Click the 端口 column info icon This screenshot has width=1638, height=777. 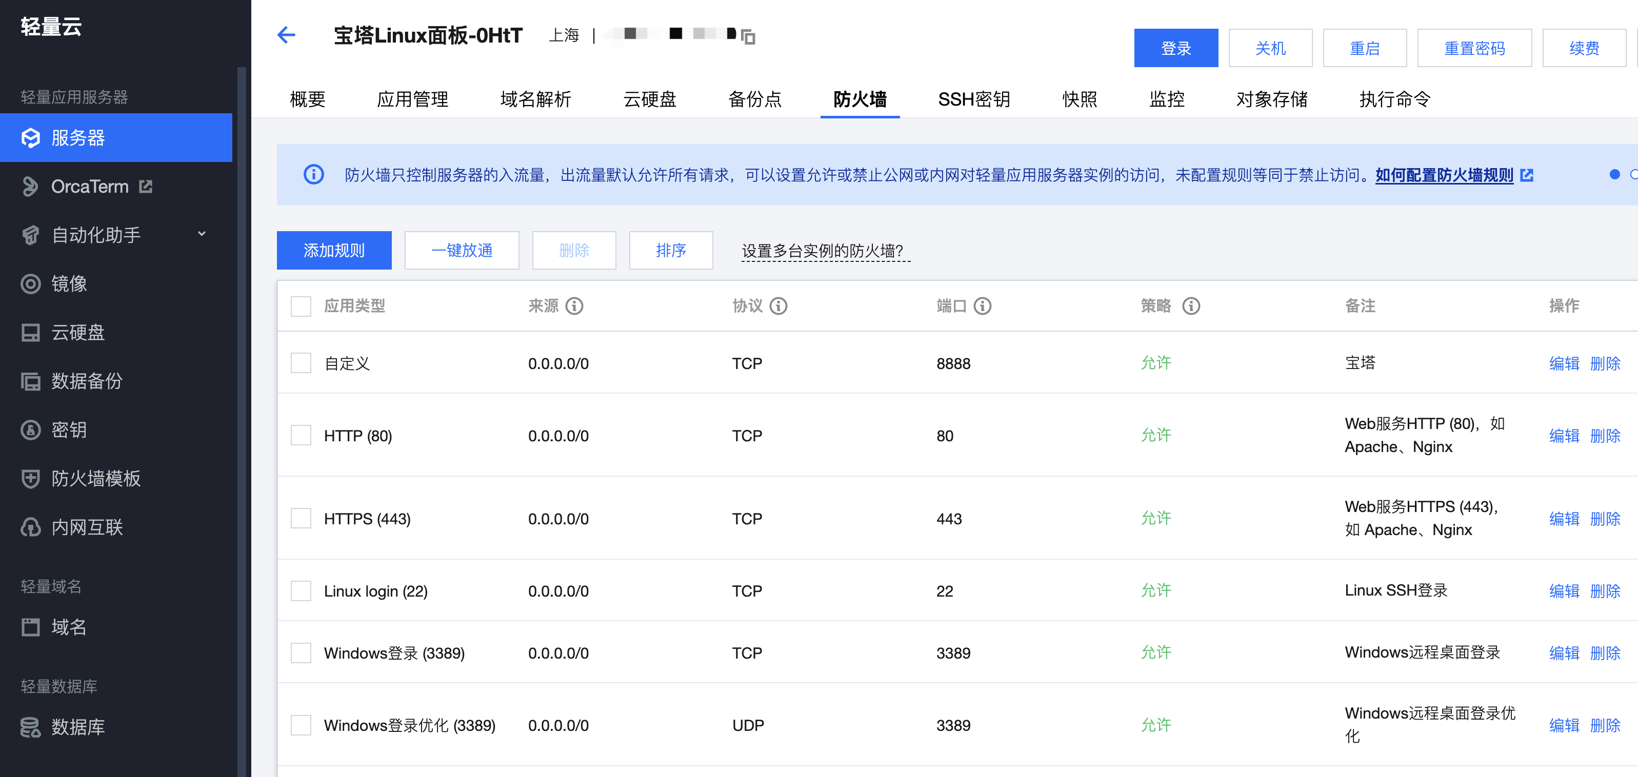983,306
